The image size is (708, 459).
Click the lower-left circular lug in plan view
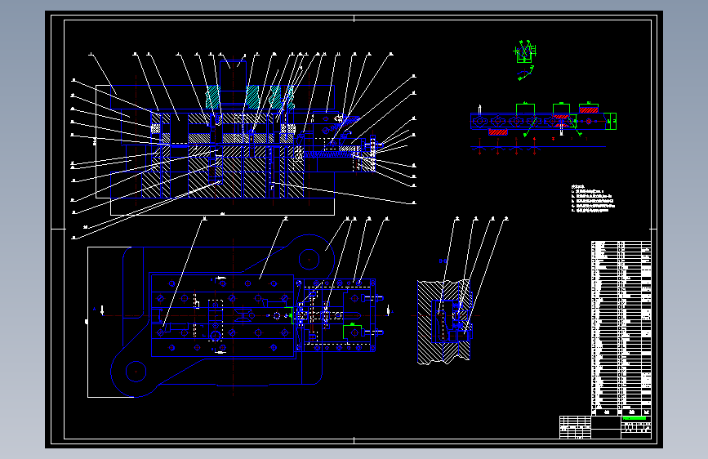[136, 372]
